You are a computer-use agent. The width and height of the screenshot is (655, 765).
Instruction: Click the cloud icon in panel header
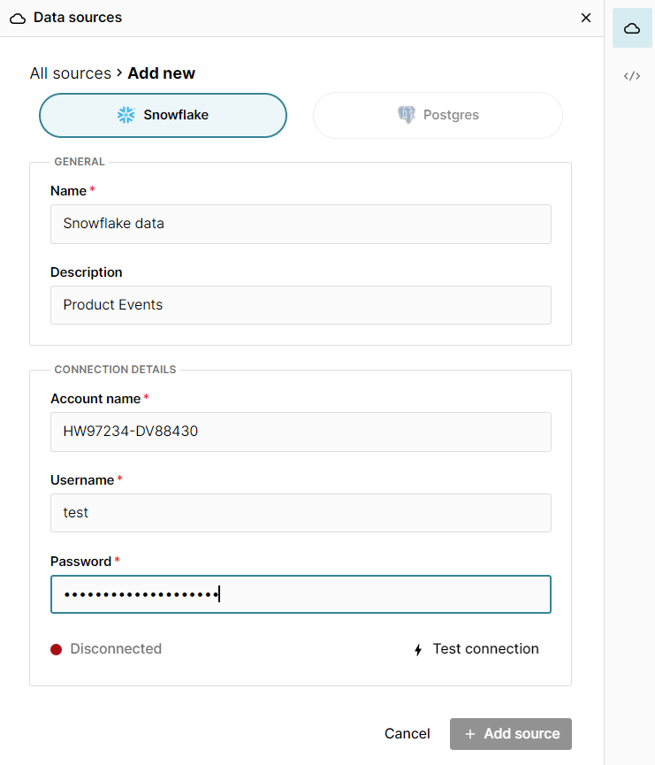[x=18, y=18]
